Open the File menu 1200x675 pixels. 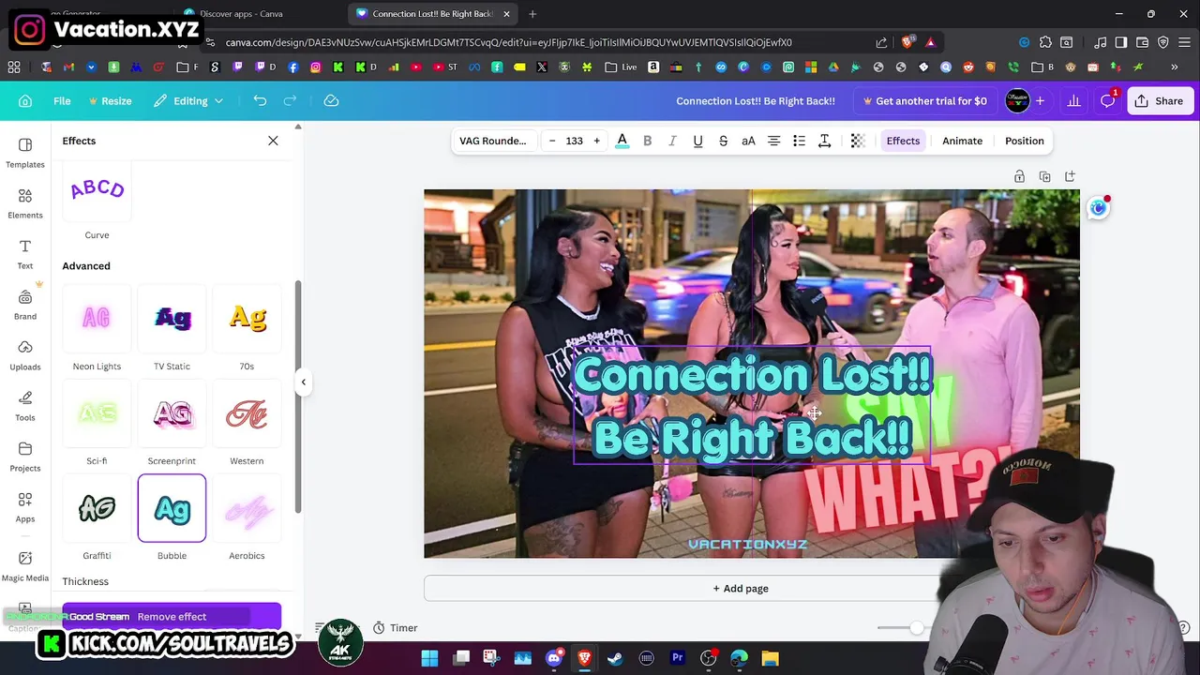[x=62, y=100]
